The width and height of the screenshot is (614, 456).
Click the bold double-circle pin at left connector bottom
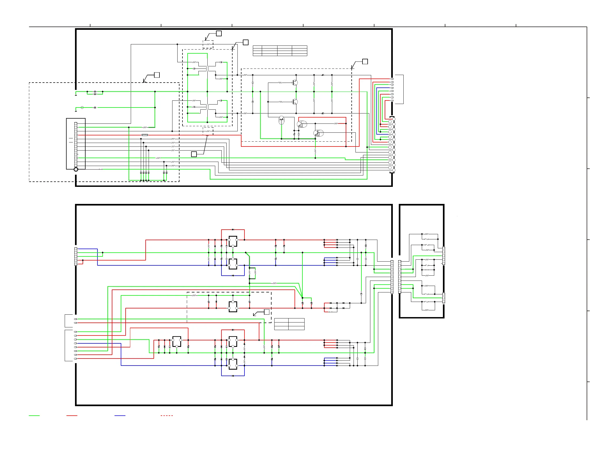76,169
